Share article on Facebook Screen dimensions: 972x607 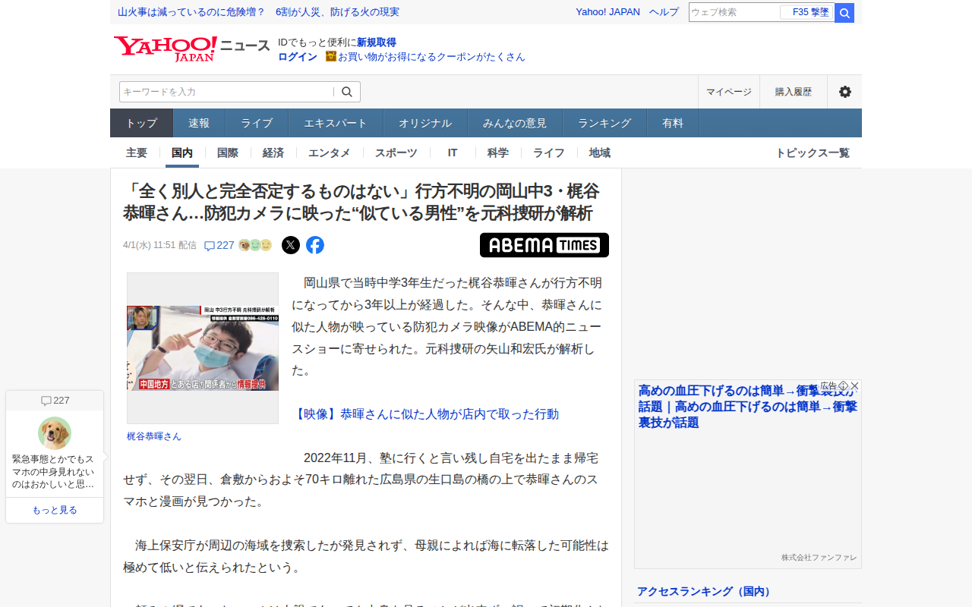[315, 245]
